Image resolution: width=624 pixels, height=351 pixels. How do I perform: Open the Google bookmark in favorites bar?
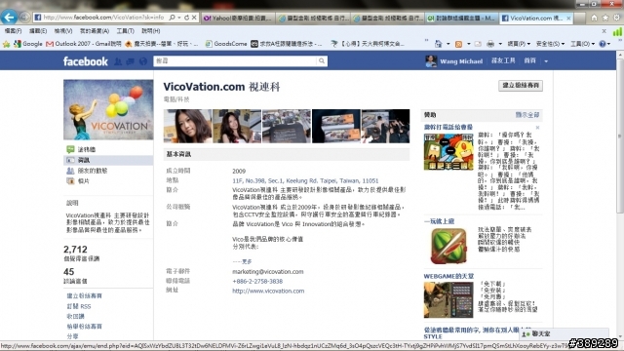tap(28, 44)
